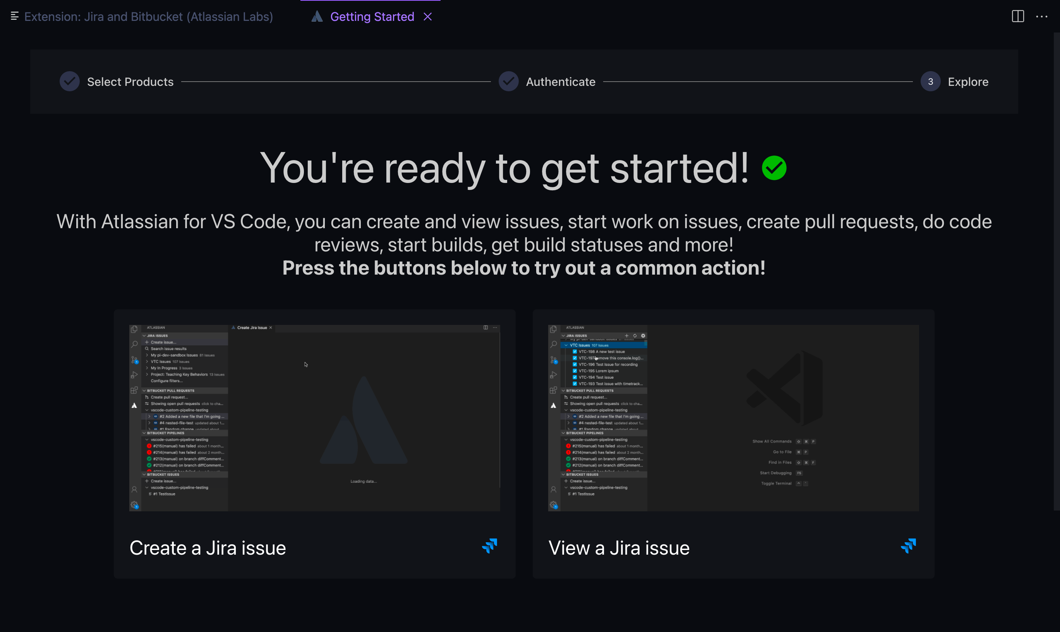Select the Getting Started tab
The width and height of the screenshot is (1060, 632).
[372, 17]
